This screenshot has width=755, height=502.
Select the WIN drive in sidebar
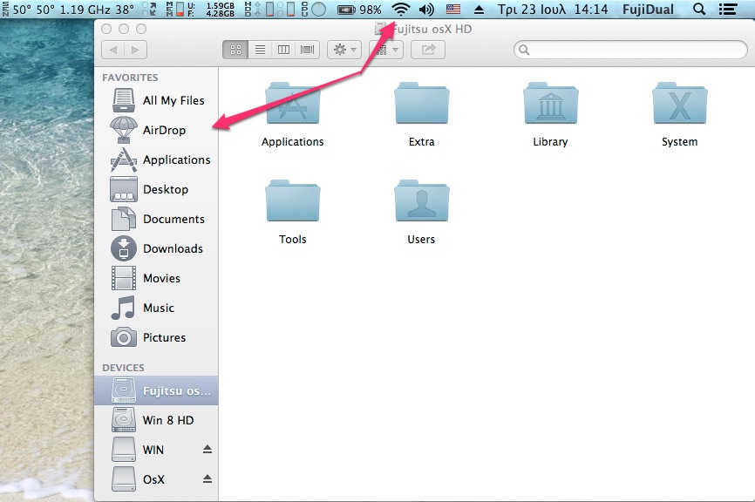139,450
